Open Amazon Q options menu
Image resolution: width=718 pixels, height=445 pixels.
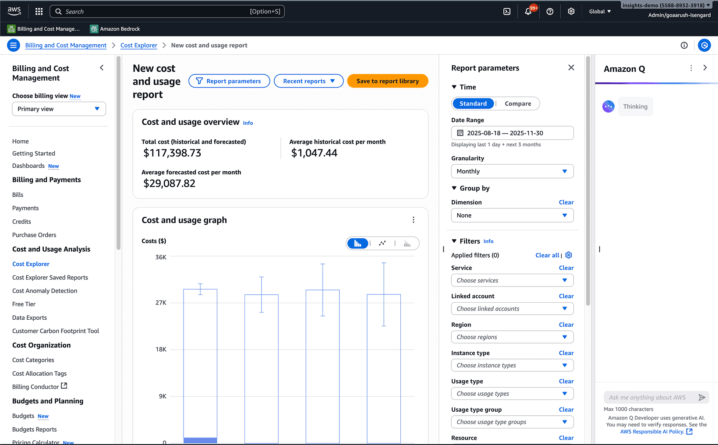point(691,68)
